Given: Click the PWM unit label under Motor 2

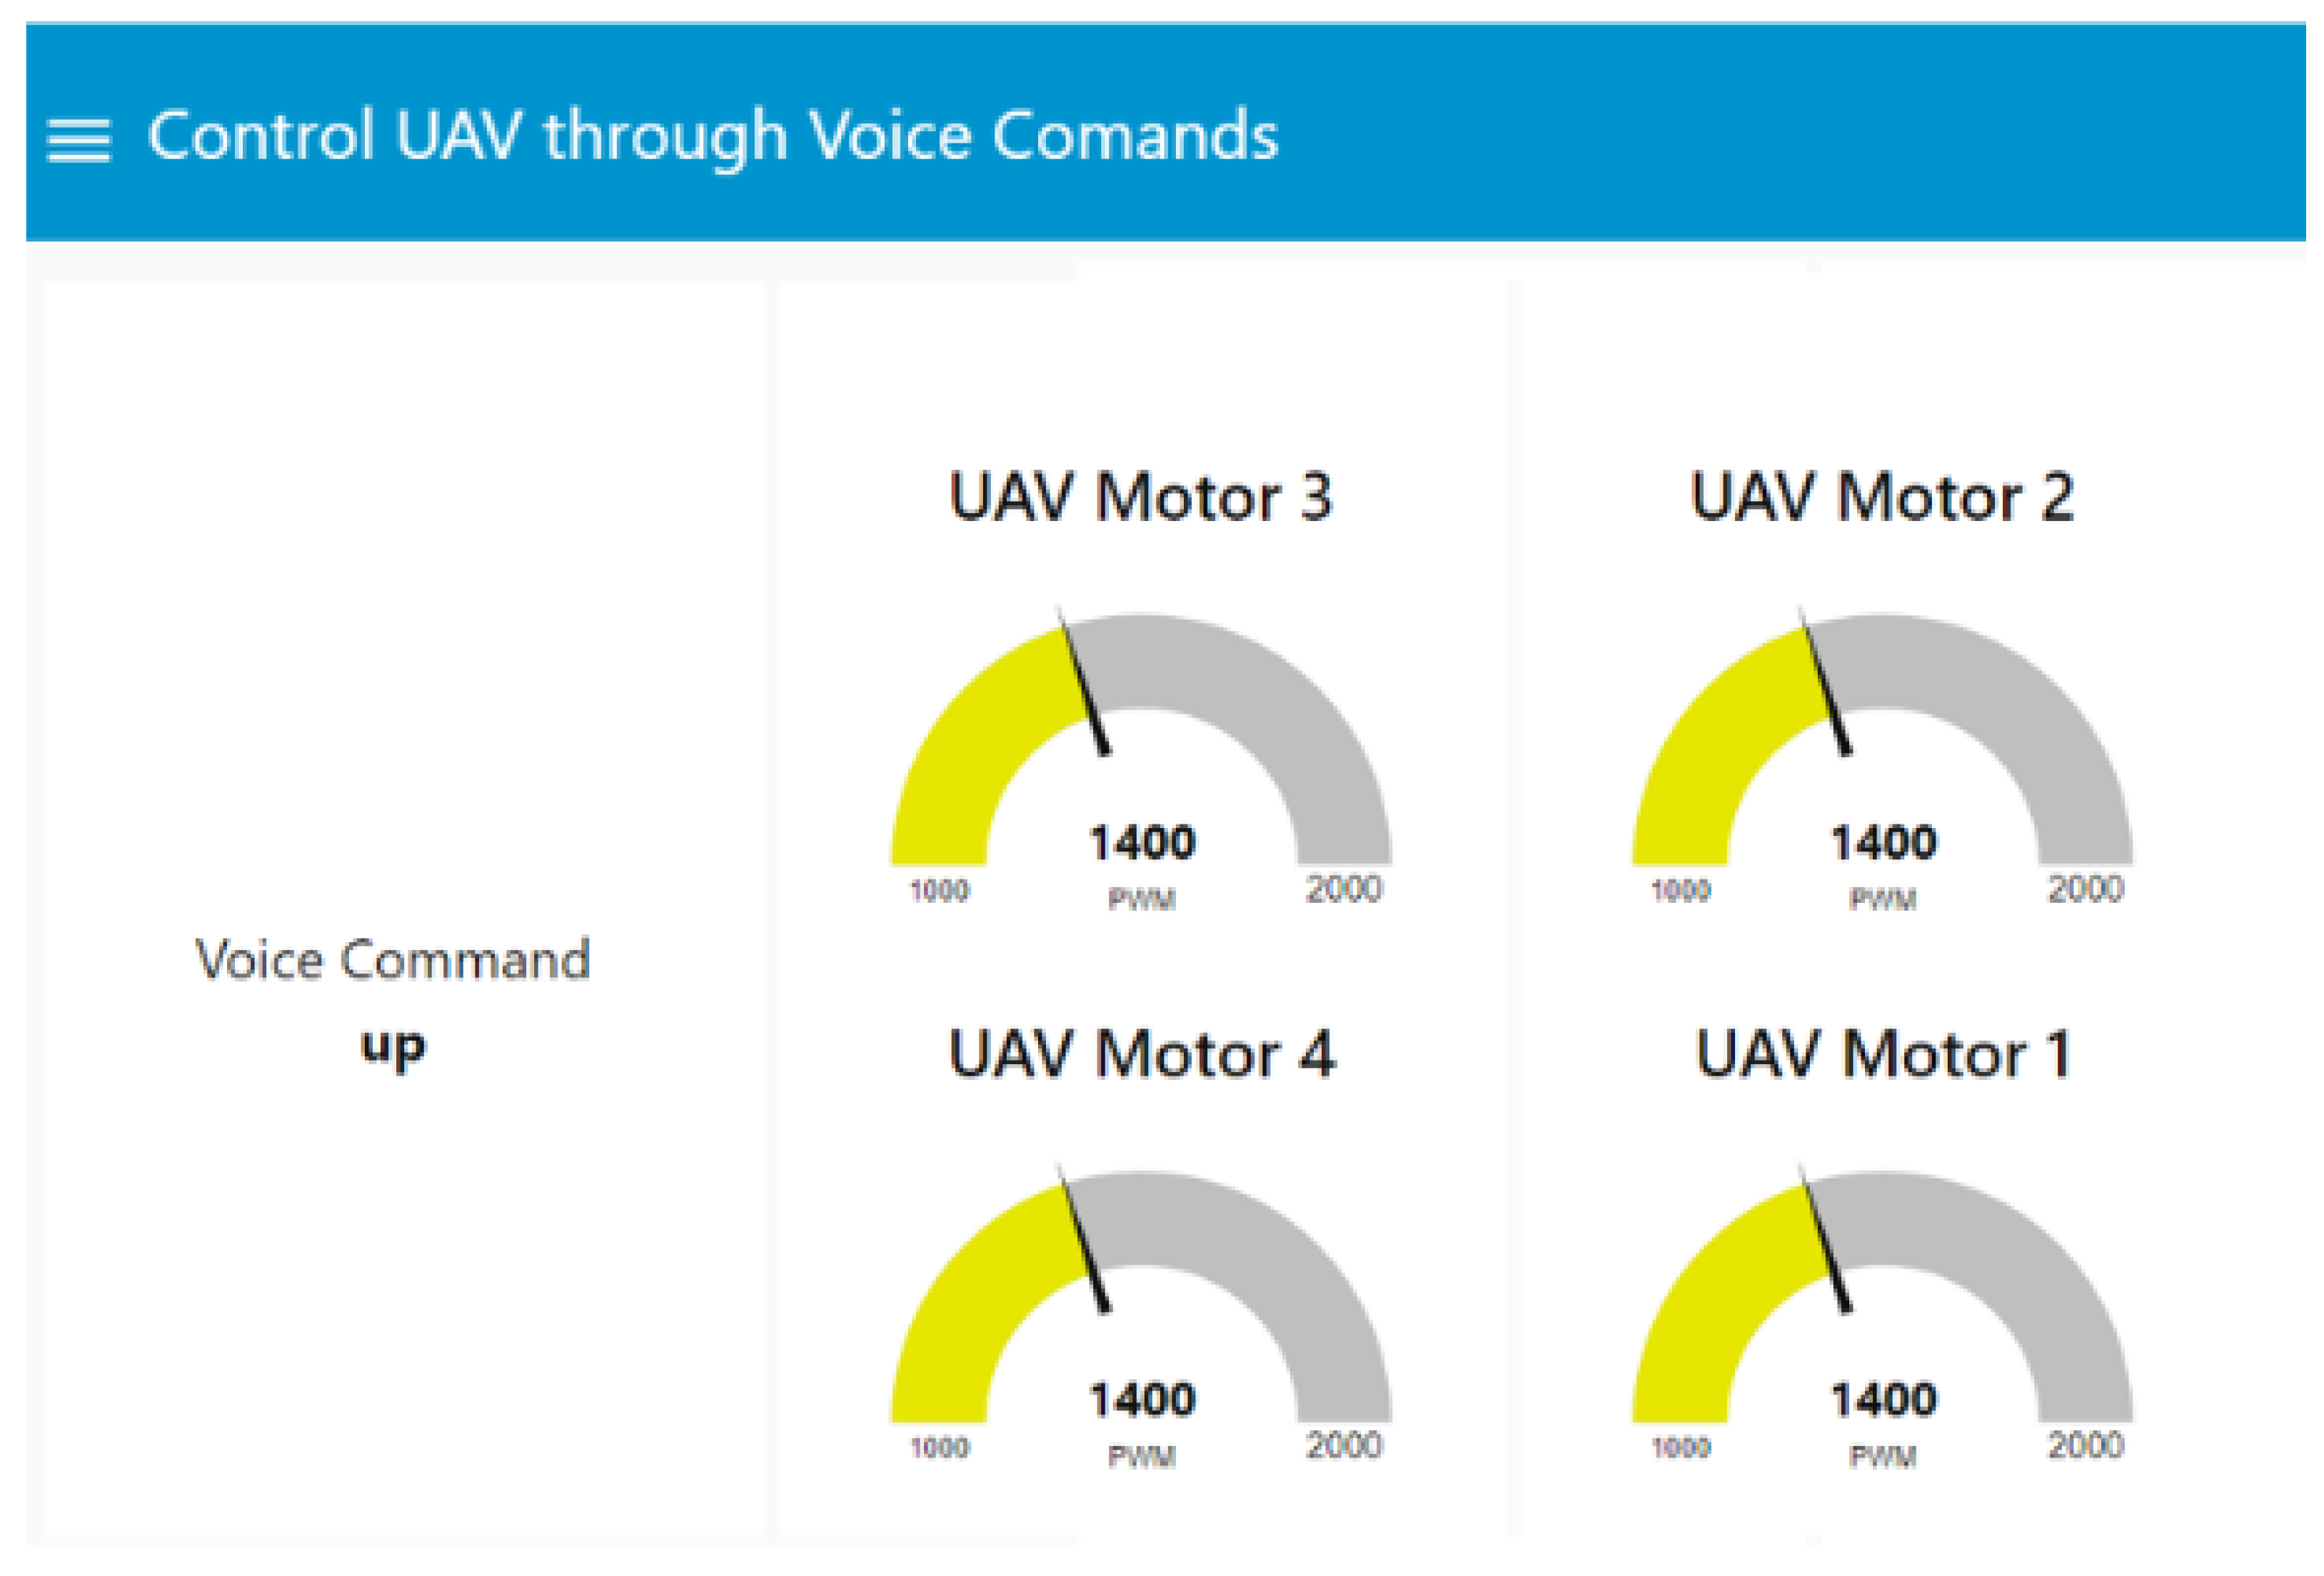Looking at the screenshot, I should pyautogui.click(x=1882, y=899).
